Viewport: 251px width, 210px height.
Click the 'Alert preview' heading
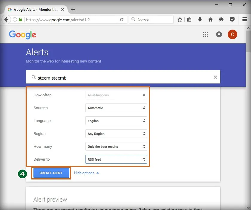pyautogui.click(x=50, y=200)
